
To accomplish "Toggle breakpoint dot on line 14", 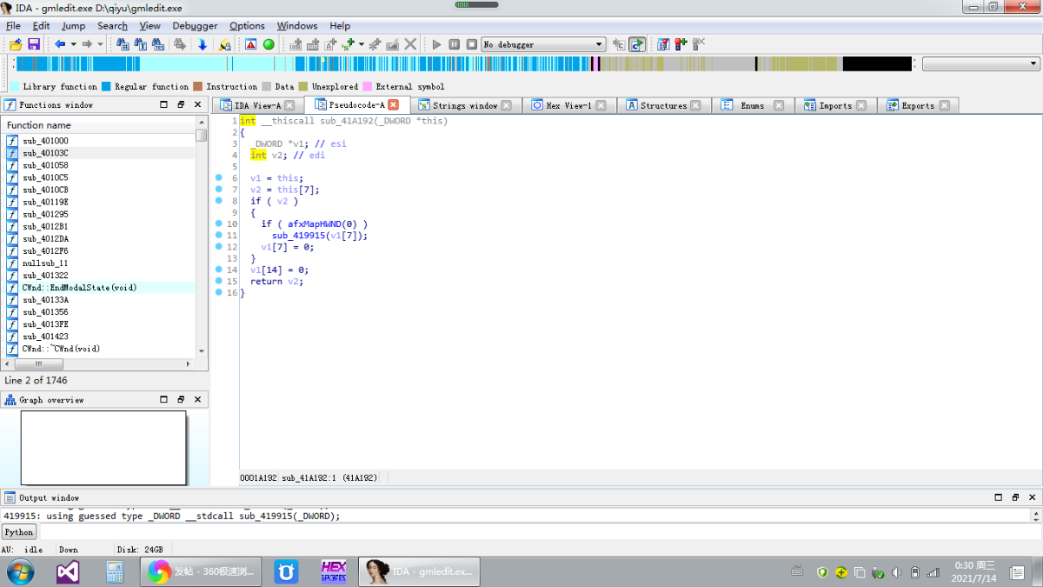I will [220, 270].
